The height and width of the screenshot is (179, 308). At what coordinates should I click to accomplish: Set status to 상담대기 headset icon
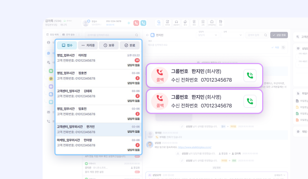coord(177,23)
